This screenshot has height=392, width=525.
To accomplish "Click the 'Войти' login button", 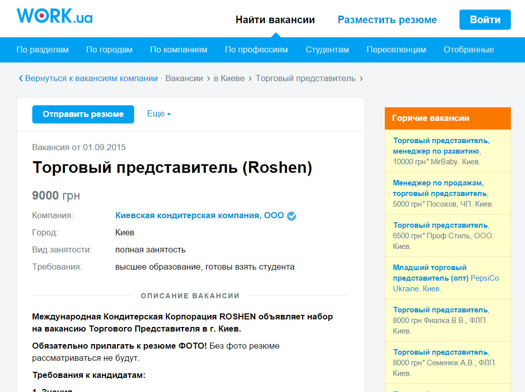I will coord(485,20).
